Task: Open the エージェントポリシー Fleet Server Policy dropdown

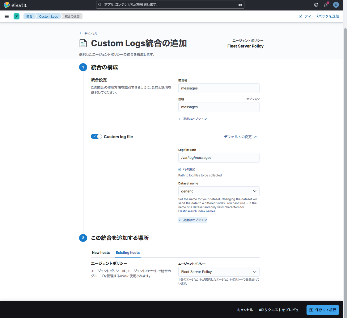Action: [219, 272]
